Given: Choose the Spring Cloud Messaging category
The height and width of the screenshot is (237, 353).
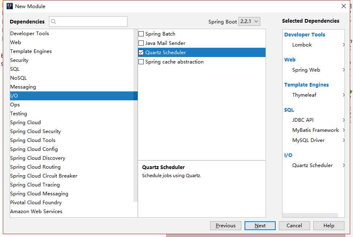Looking at the screenshot, I should [72, 194].
